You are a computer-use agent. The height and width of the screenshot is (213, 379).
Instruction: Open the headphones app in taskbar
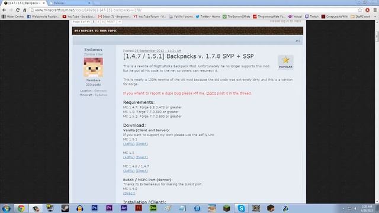click(79, 208)
